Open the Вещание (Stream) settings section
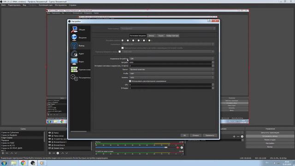This screenshot has height=166, width=295. [80, 38]
